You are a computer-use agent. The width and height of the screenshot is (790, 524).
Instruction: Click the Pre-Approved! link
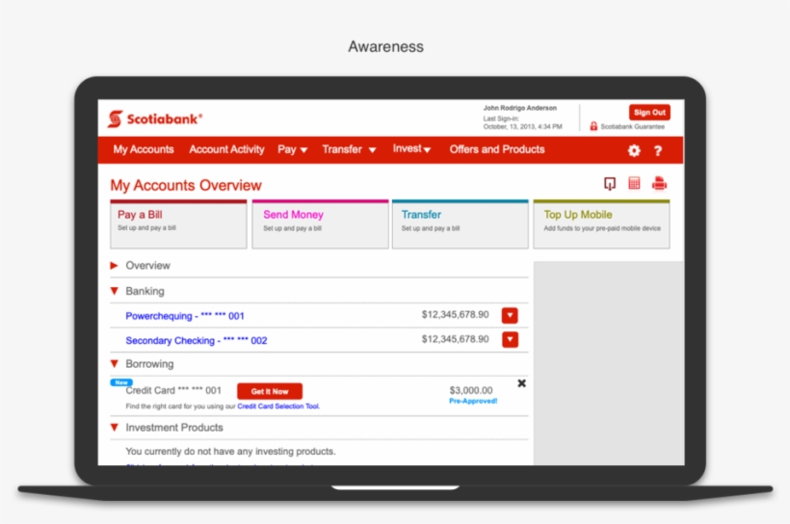click(x=473, y=401)
